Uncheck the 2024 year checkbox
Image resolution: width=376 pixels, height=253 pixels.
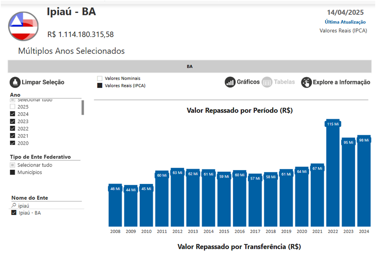click(x=13, y=114)
